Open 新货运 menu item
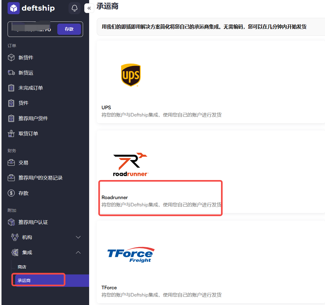Viewport: 325px width, 305px height. (x=26, y=73)
